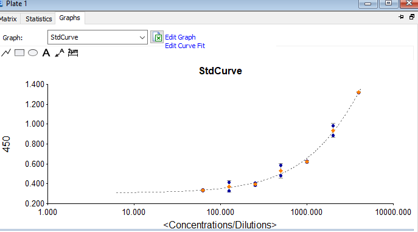Click the 100.000 x-axis value

pos(220,213)
